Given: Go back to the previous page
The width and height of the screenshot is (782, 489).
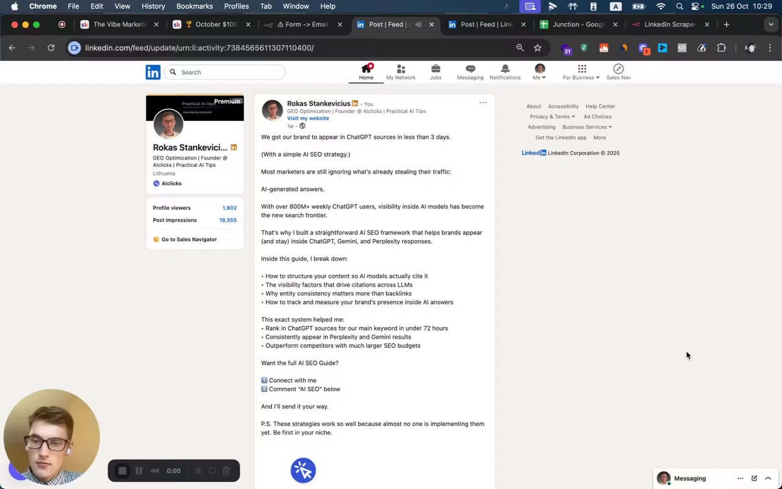Looking at the screenshot, I should click(x=12, y=48).
